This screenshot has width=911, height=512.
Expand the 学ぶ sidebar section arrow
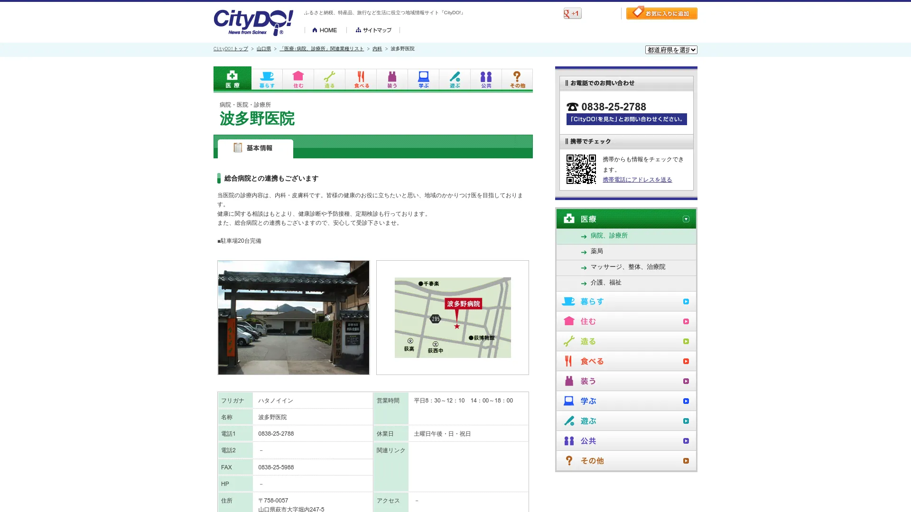click(x=686, y=401)
